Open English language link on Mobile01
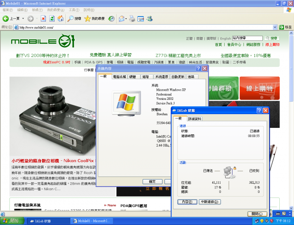Viewport: 294px width, 225px height. click(x=226, y=38)
